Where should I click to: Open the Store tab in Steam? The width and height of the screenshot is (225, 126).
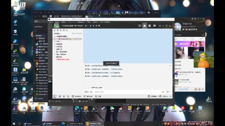45,17
